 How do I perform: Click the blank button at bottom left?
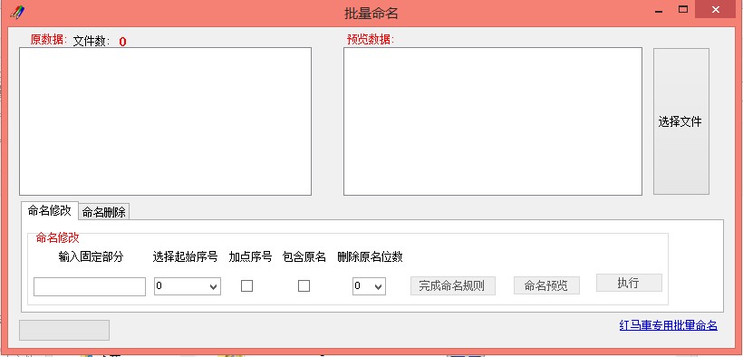pos(64,330)
